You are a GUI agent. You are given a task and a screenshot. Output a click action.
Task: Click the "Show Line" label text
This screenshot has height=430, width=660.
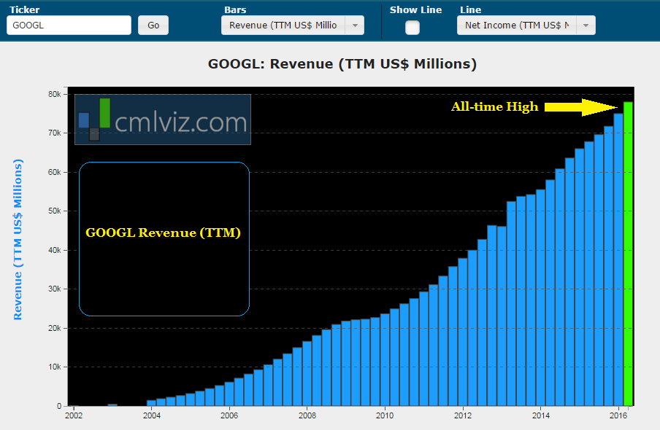click(x=416, y=9)
